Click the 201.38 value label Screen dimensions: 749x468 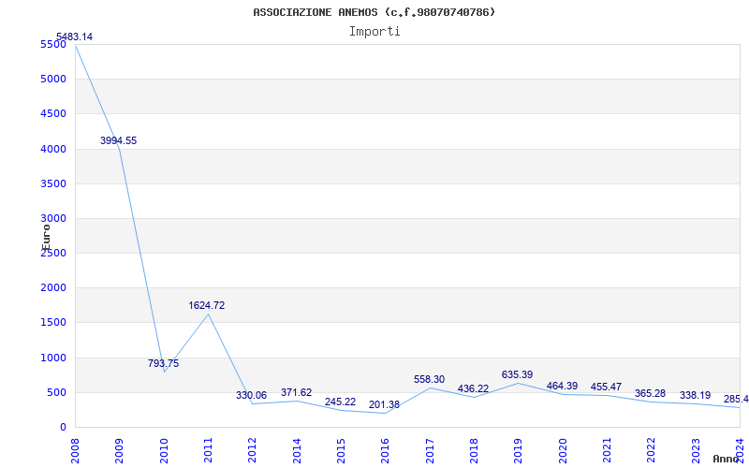tap(384, 405)
